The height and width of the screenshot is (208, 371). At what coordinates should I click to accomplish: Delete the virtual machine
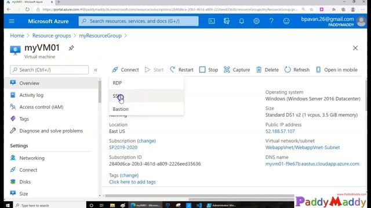coord(267,70)
